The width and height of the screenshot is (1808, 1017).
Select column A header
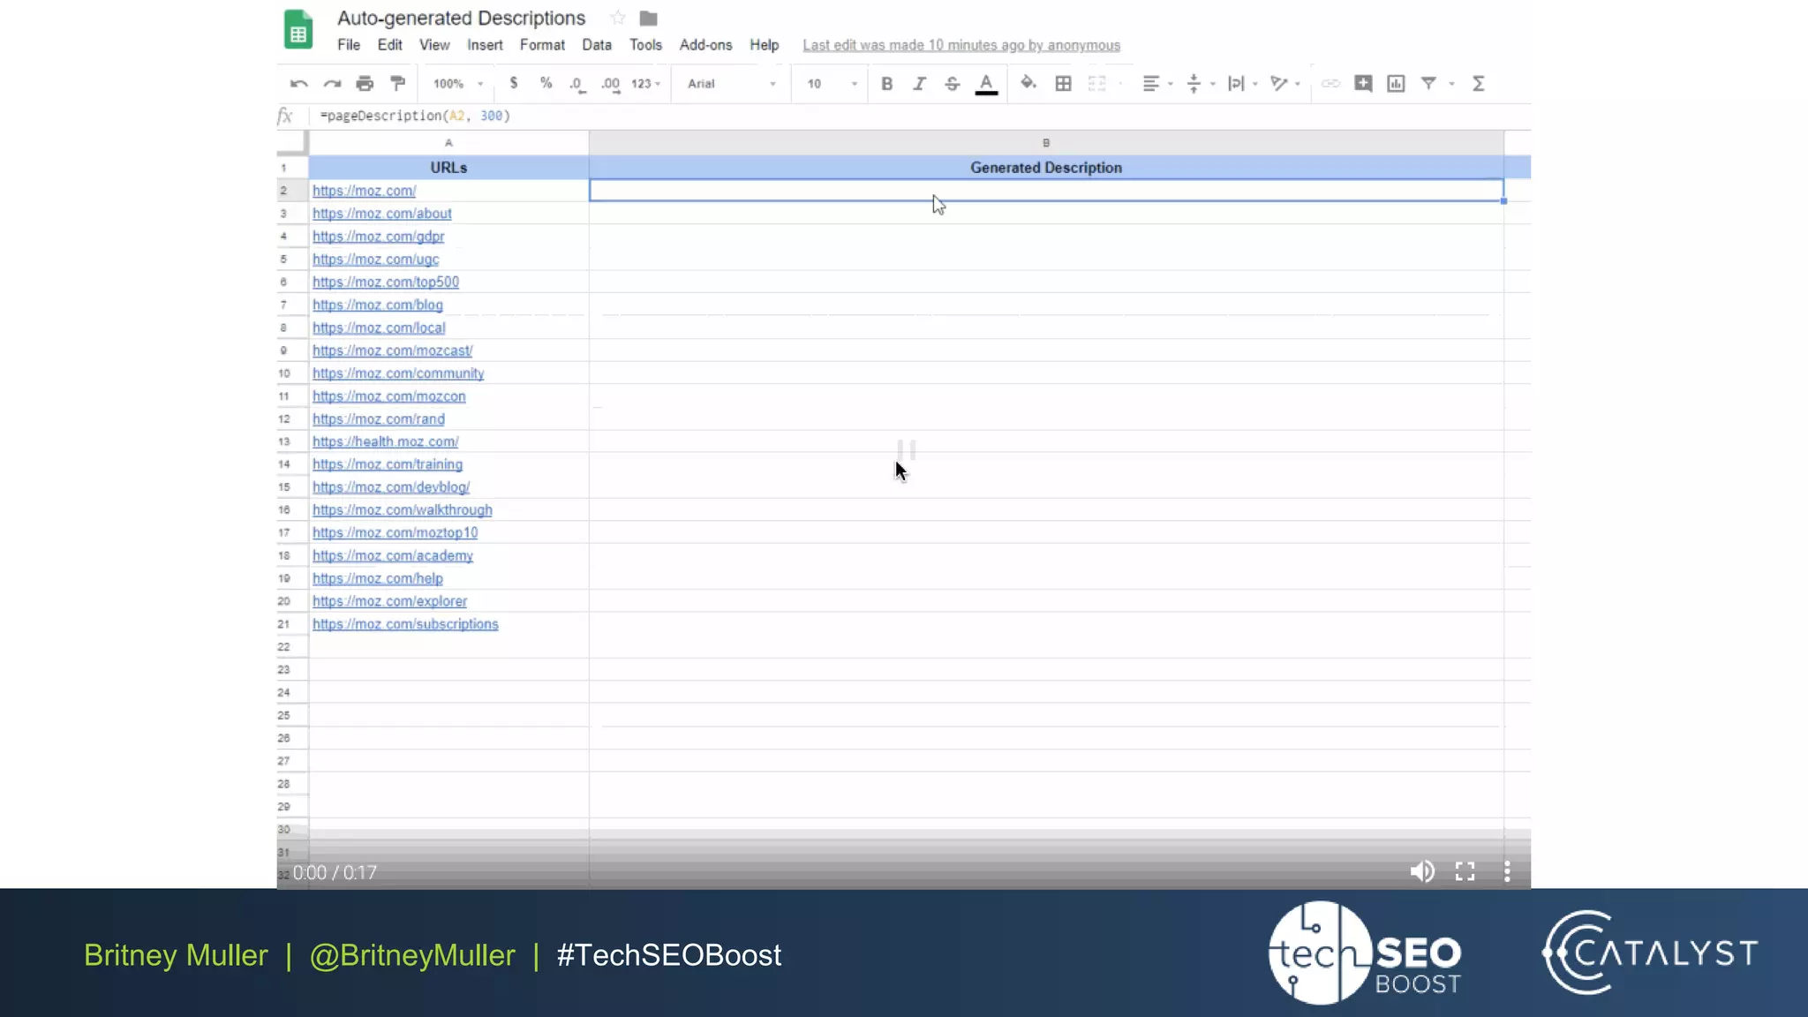[448, 143]
